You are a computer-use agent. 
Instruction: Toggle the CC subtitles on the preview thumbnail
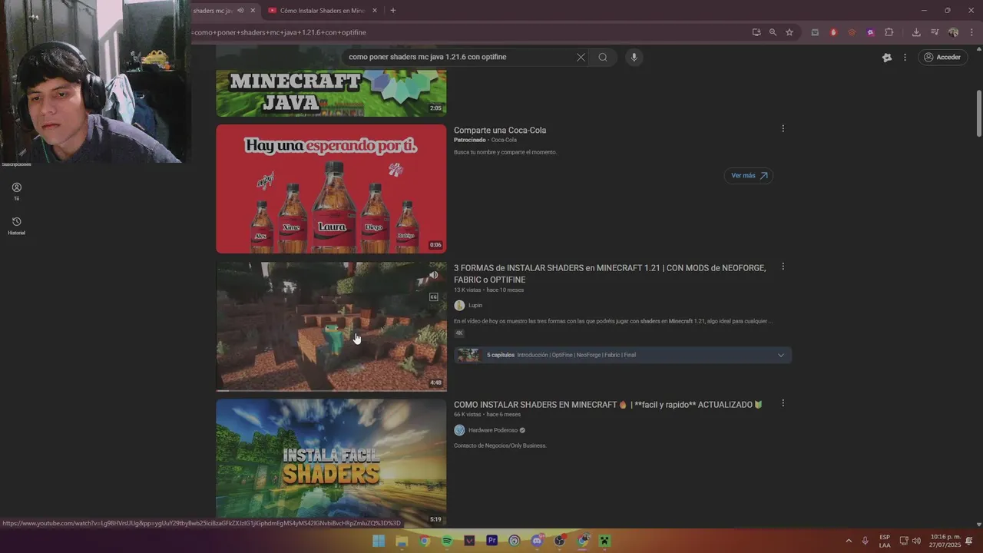click(x=433, y=296)
